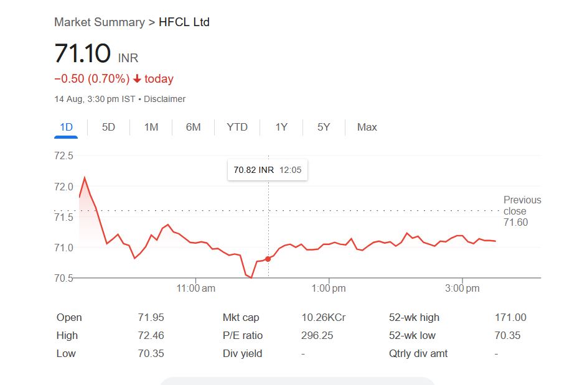Select the YTD range tab
572x385 pixels.
237,128
